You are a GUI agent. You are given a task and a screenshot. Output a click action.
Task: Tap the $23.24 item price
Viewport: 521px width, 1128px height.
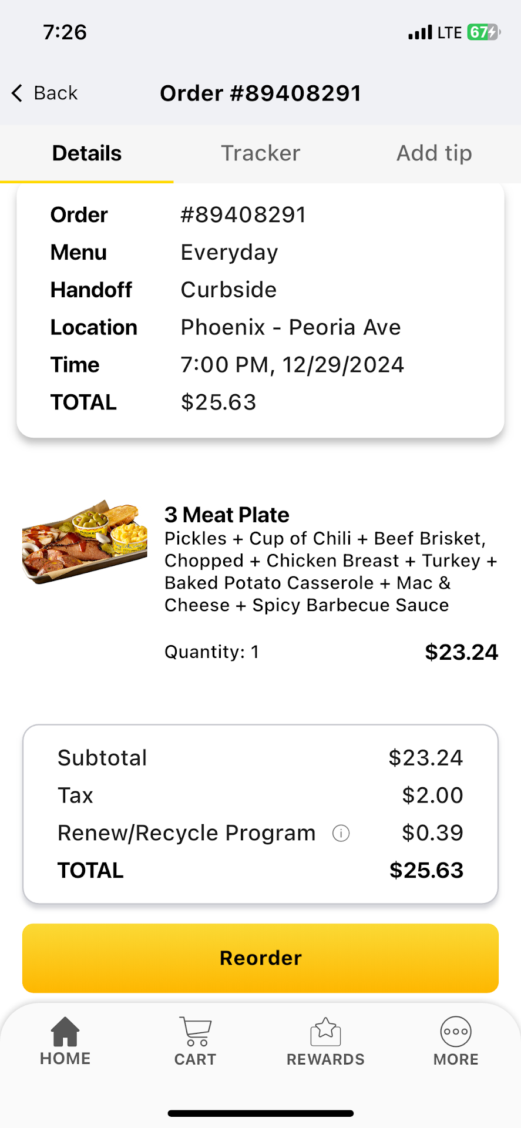tap(461, 652)
